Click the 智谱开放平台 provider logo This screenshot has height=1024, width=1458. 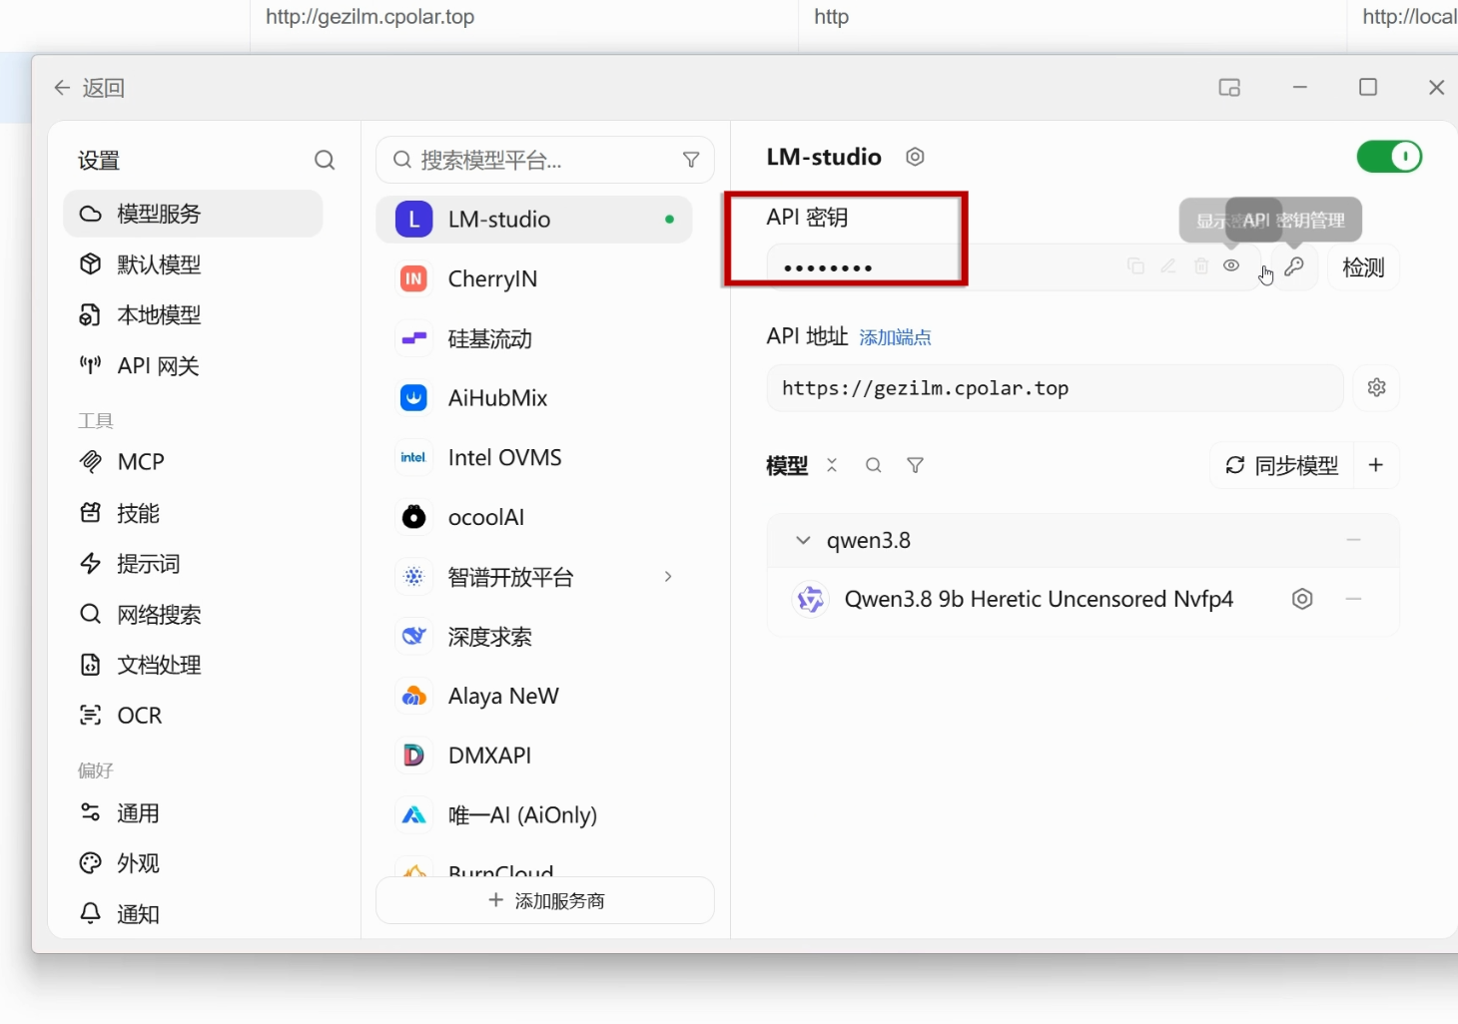(413, 577)
